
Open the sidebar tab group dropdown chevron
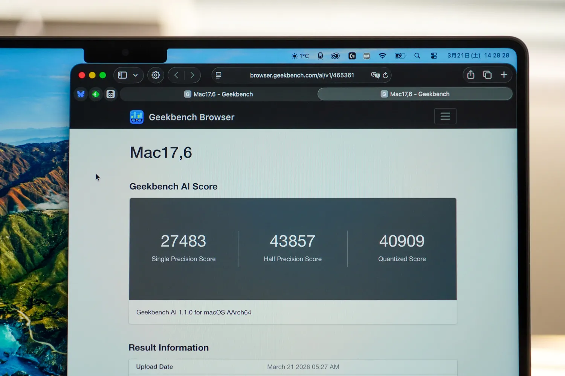tap(136, 75)
